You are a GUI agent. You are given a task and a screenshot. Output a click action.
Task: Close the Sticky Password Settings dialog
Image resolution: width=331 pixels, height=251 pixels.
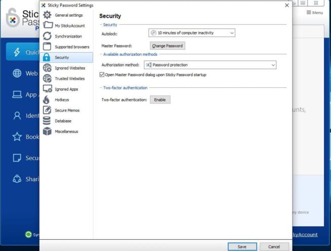(286, 5)
